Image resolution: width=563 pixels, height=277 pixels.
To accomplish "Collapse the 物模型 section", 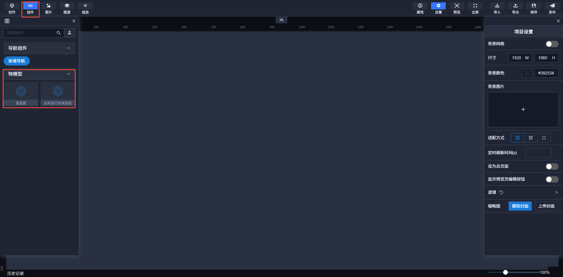I will (69, 74).
